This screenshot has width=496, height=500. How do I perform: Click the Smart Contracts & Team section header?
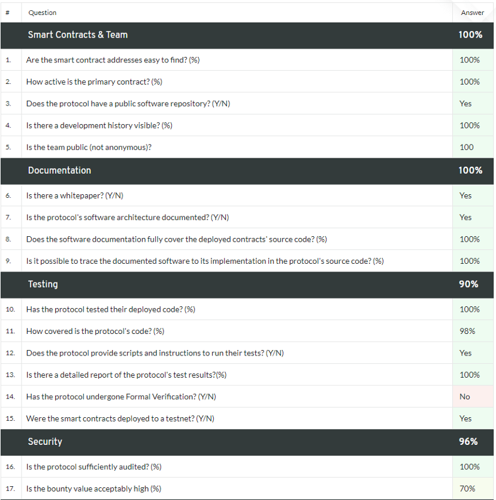(78, 35)
